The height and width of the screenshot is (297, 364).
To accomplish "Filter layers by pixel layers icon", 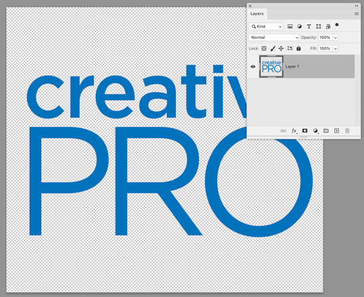I will (x=290, y=27).
